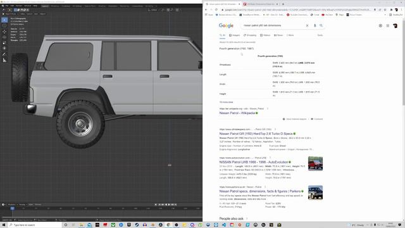Switch to UV Editing workspace tab

pos(77,6)
